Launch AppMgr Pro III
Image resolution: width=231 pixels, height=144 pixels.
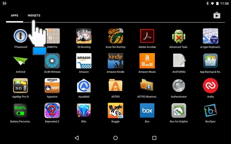point(21,86)
